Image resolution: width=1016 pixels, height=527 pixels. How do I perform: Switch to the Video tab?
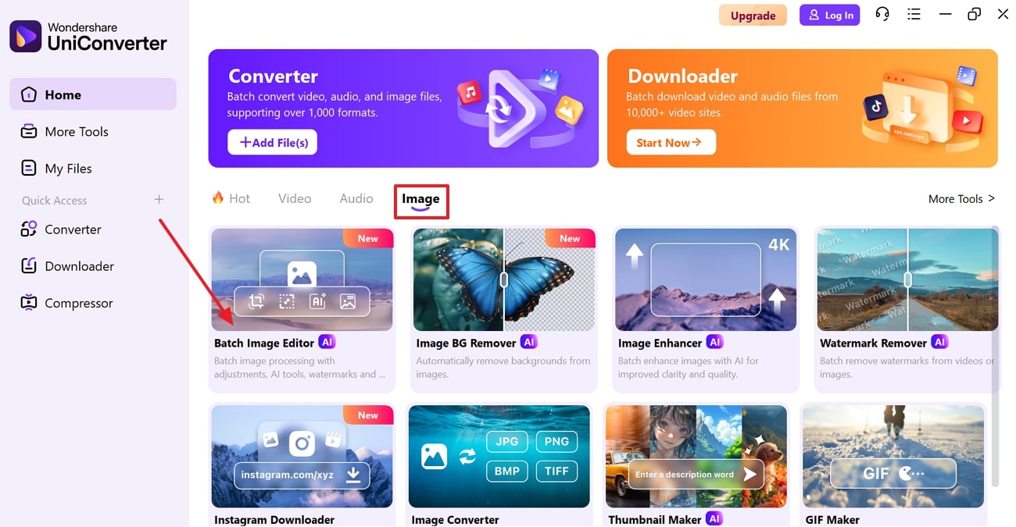(x=295, y=198)
